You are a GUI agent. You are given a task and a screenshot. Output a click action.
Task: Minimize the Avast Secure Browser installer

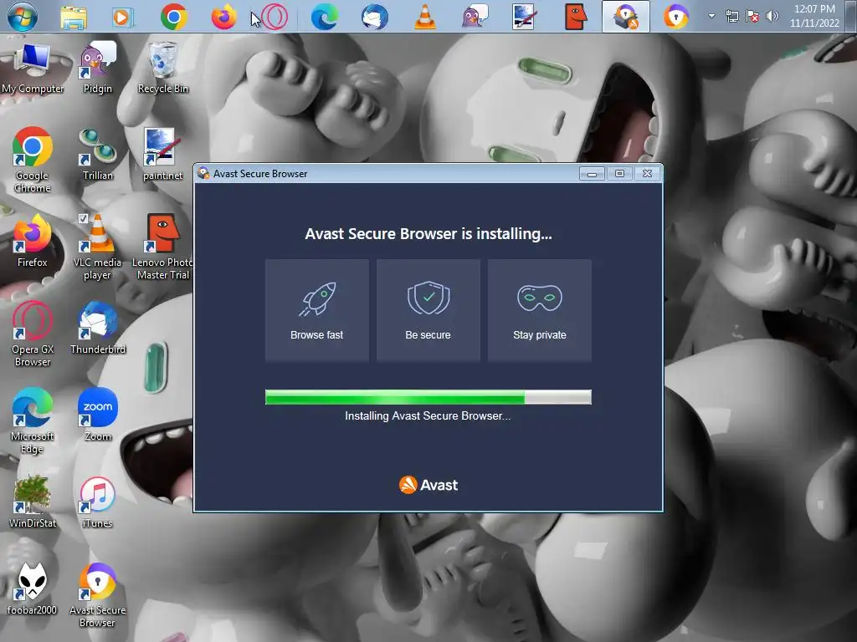[592, 174]
